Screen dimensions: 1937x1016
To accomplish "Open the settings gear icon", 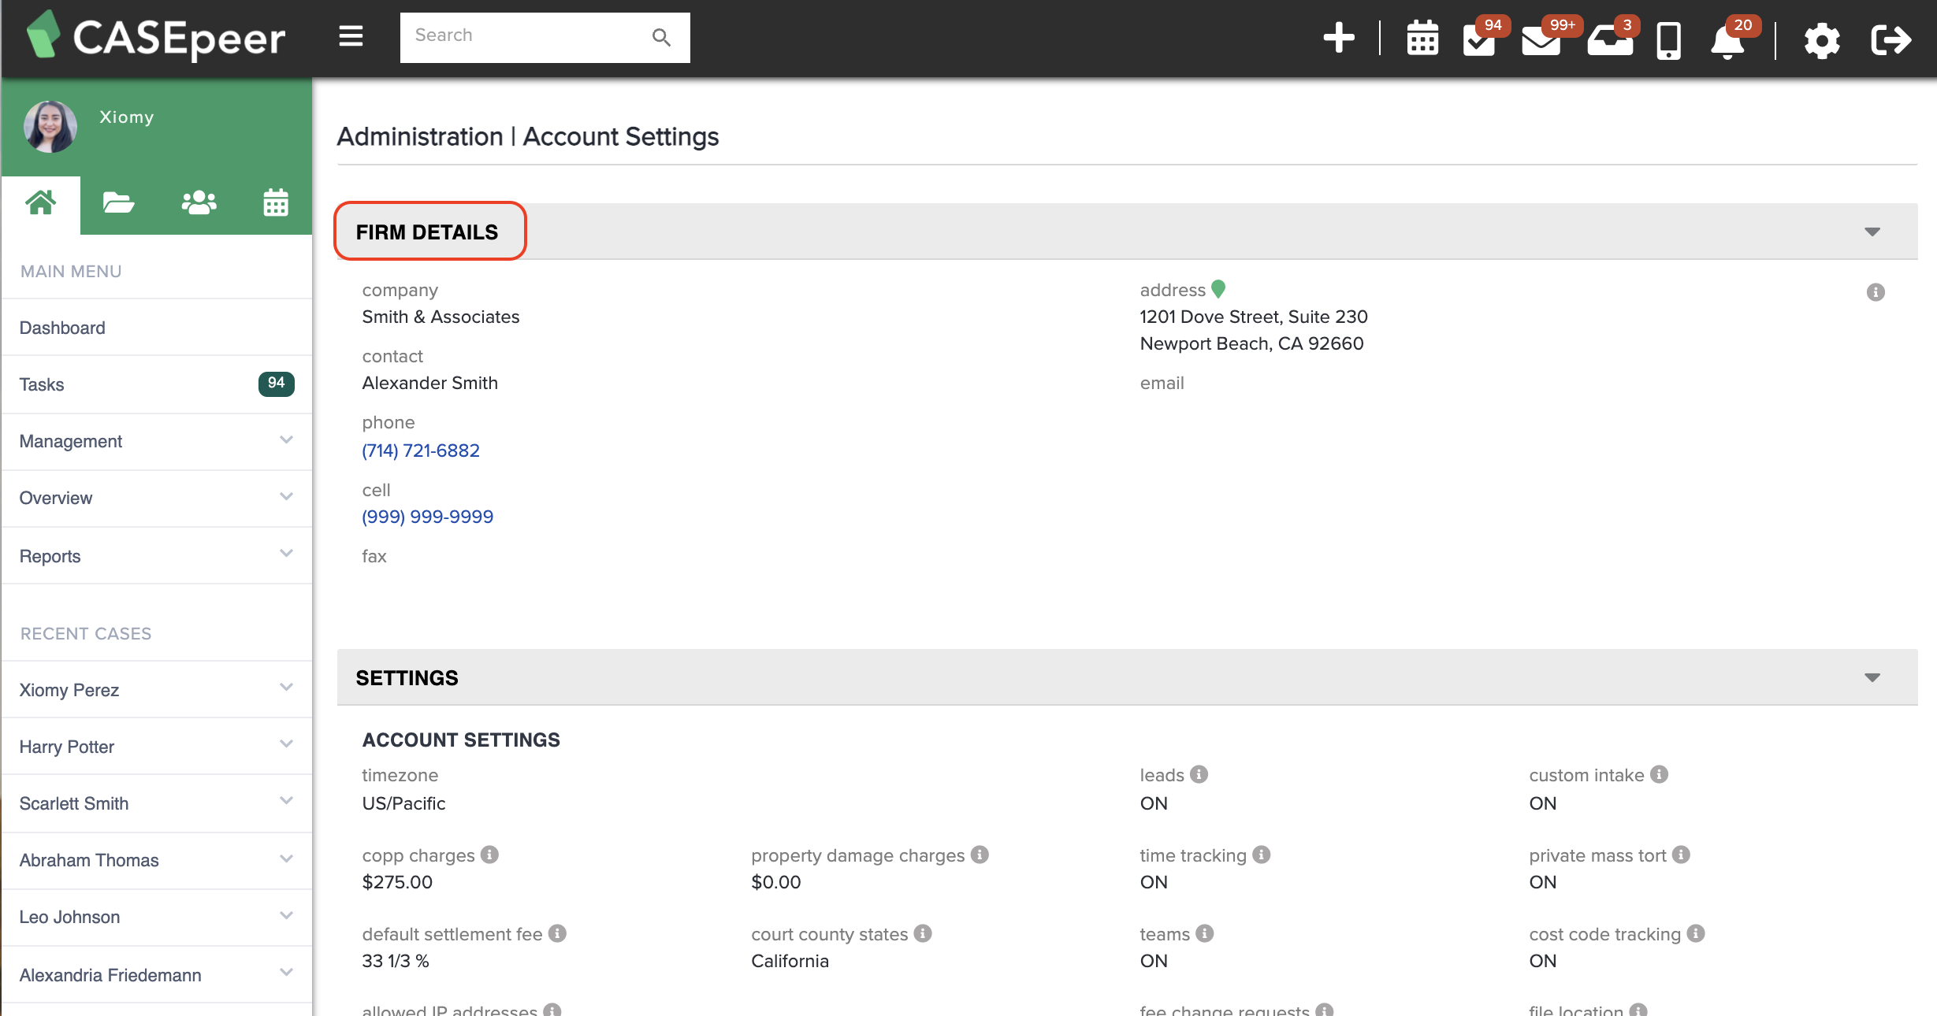I will (x=1821, y=39).
